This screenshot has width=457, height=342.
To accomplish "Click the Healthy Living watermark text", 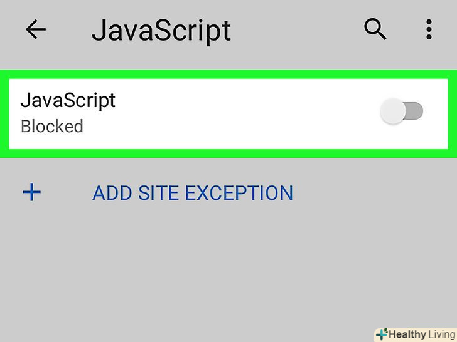I will 419,334.
